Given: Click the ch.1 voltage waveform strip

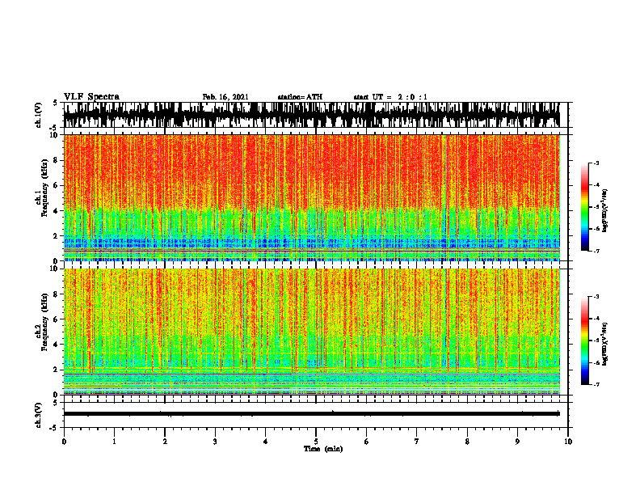Looking at the screenshot, I should click(312, 115).
